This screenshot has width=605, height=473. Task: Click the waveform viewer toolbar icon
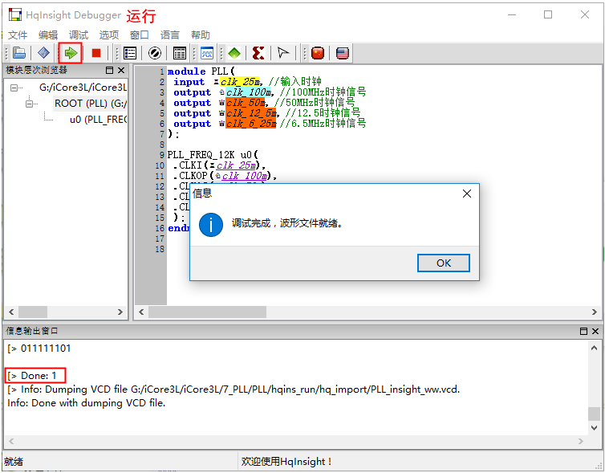pos(206,53)
